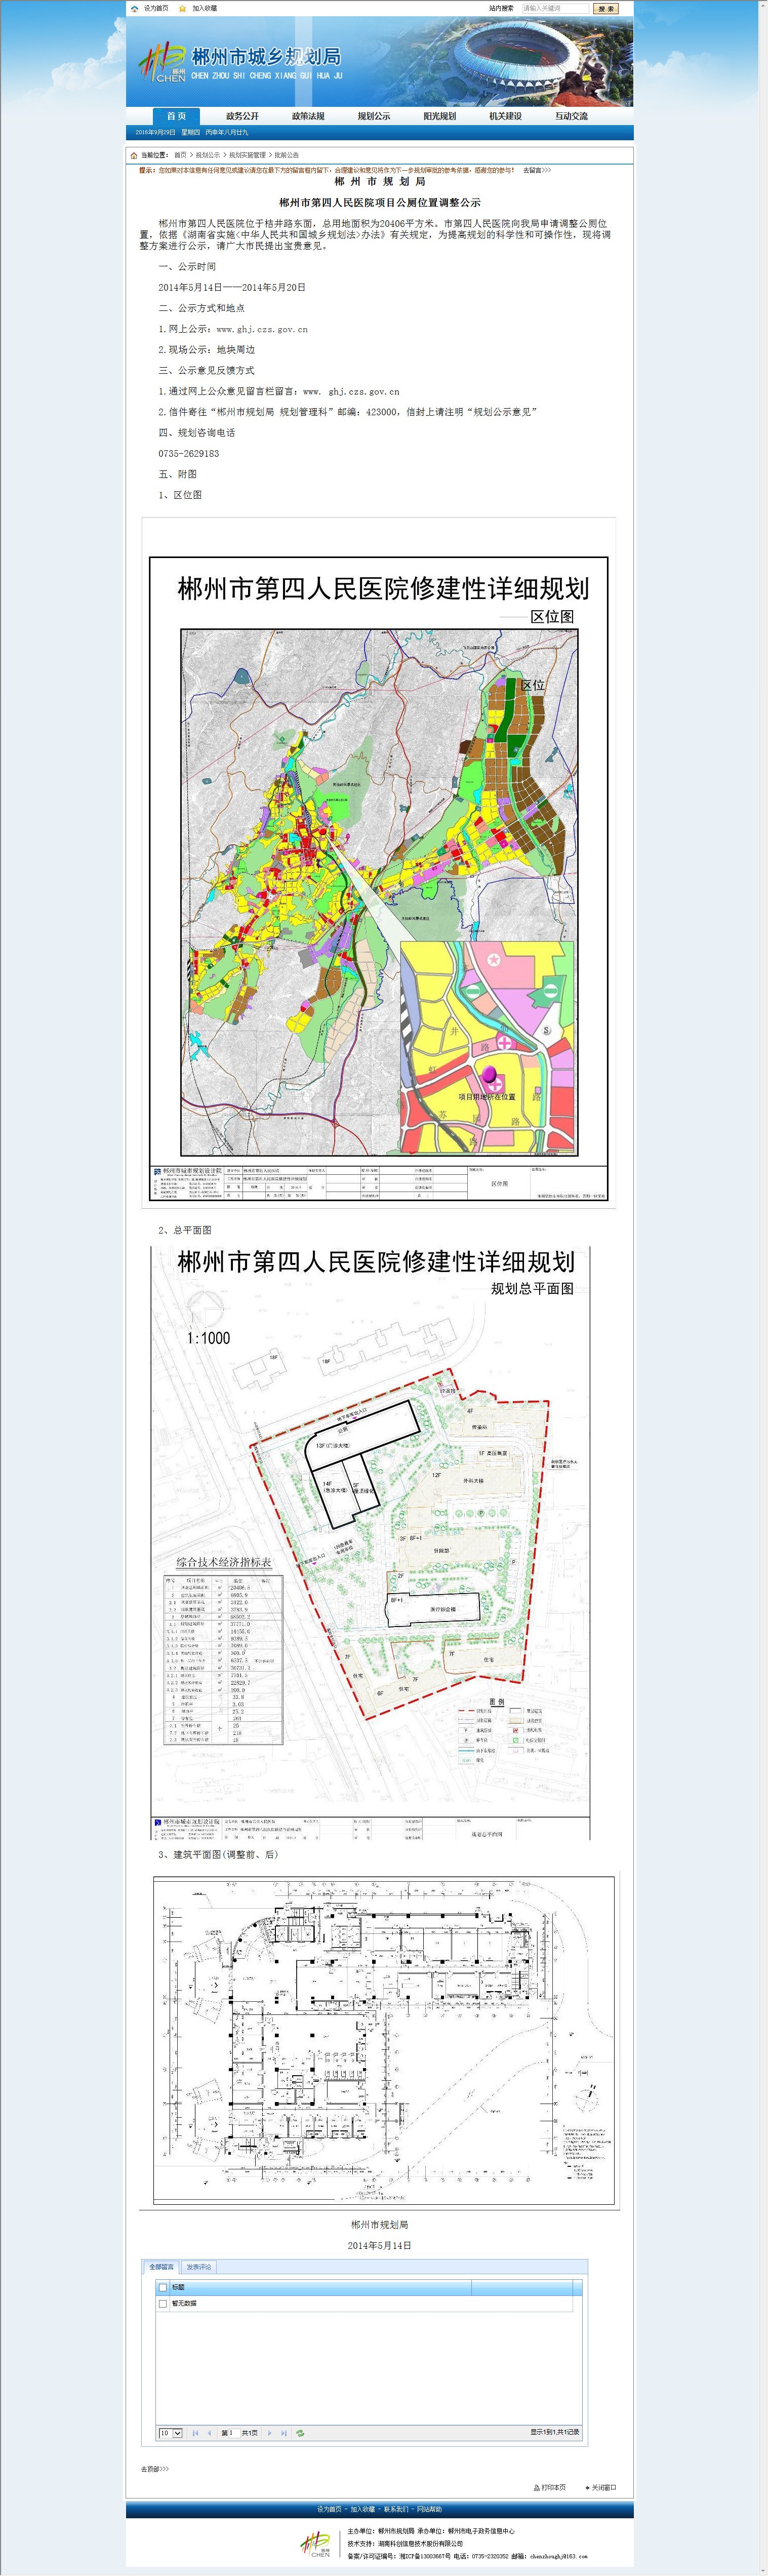
Task: Open the 设为首页 link in the top bar
Action: tap(156, 8)
